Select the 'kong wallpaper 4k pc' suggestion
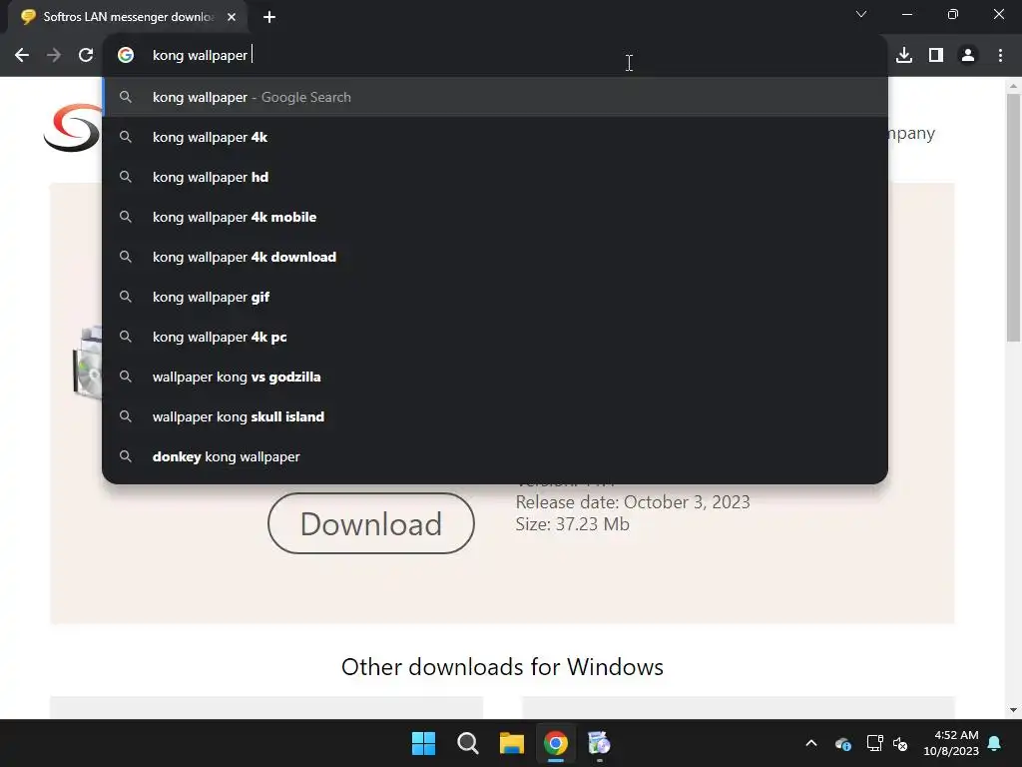 coord(495,337)
